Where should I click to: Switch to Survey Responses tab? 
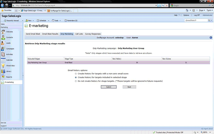[x=93, y=34]
